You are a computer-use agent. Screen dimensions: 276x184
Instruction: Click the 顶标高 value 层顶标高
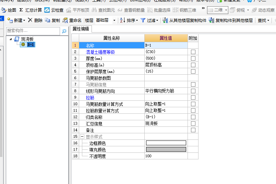point(166,65)
